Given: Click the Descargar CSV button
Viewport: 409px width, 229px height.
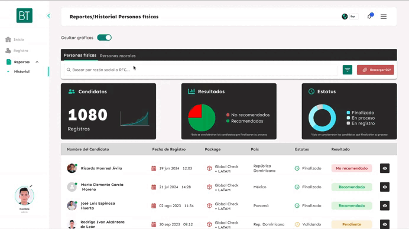Looking at the screenshot, I should [375, 70].
